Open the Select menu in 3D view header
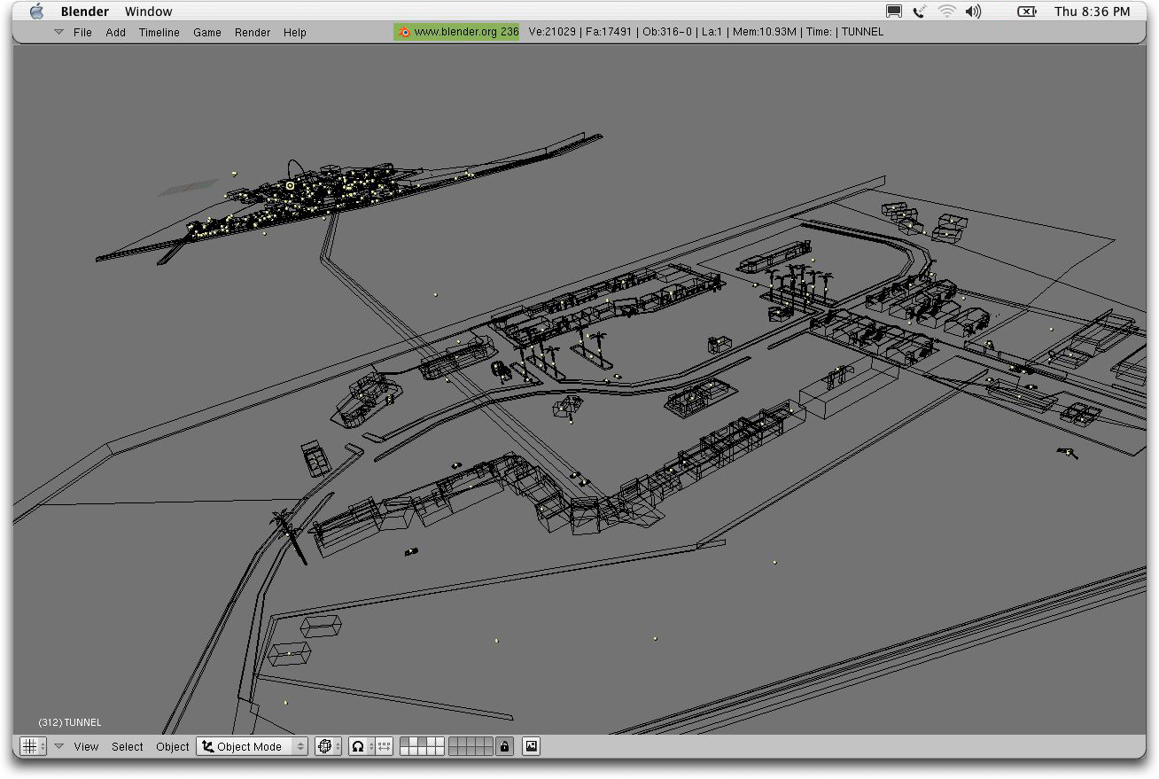Screen dimensions: 1159x779 [x=127, y=746]
